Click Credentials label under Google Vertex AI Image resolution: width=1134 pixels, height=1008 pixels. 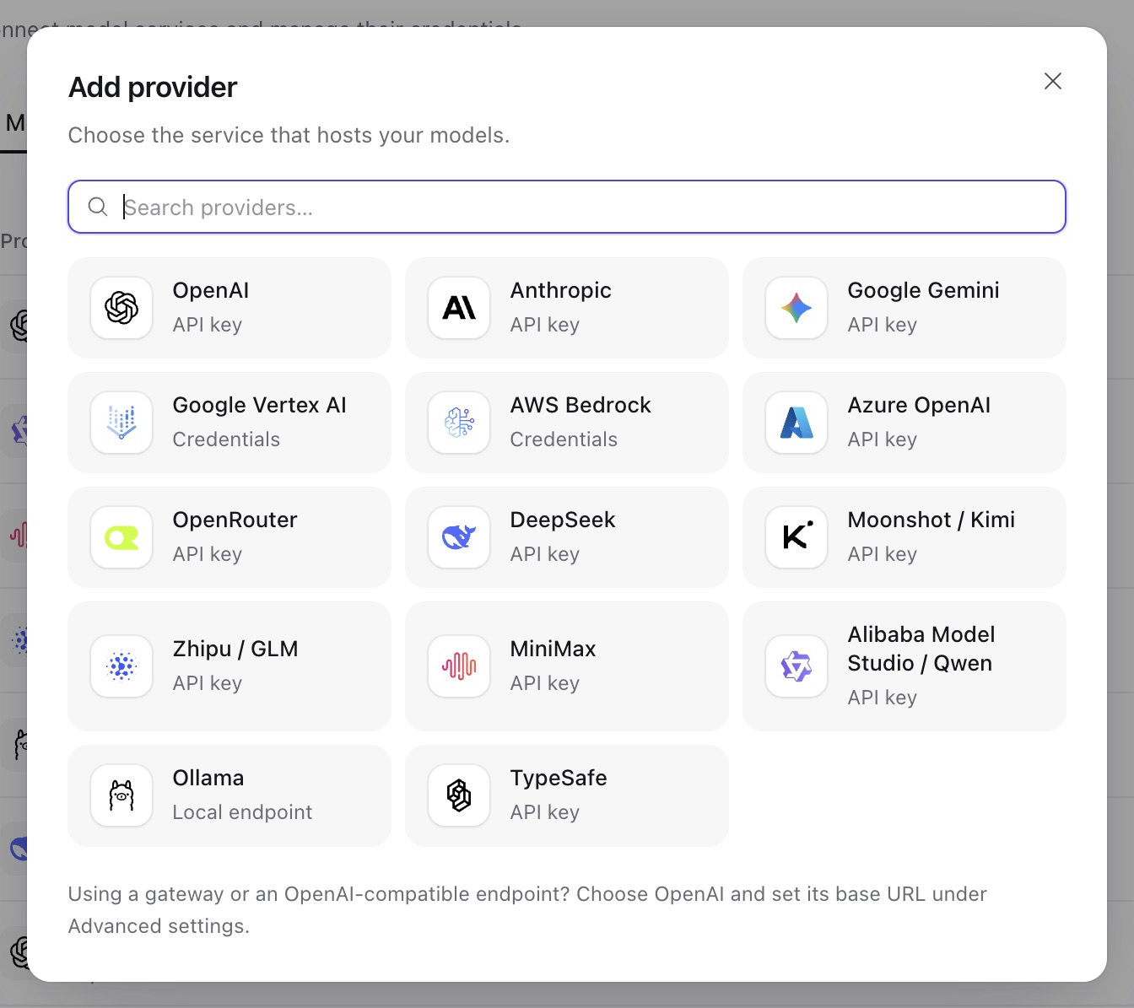(x=226, y=439)
